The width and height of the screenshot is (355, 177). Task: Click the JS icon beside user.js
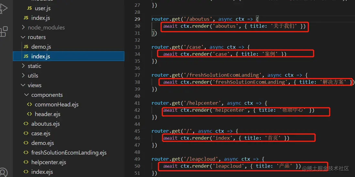pyautogui.click(x=29, y=8)
